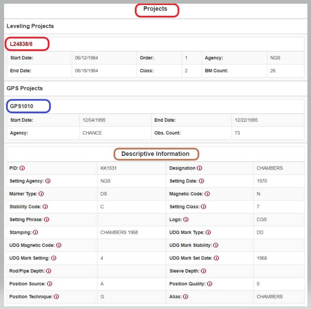This screenshot has height=309, width=311.
Task: Click the Projects section header
Action: point(155,9)
